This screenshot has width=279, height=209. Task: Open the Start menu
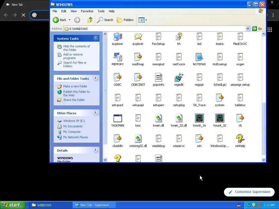coord(13,205)
